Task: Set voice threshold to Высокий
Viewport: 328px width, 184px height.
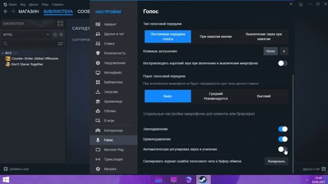Action: click(263, 96)
